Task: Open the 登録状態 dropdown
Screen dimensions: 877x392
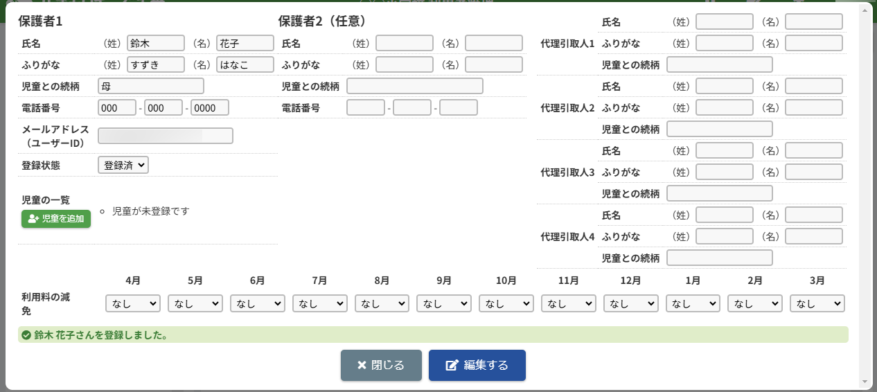Action: pos(123,165)
